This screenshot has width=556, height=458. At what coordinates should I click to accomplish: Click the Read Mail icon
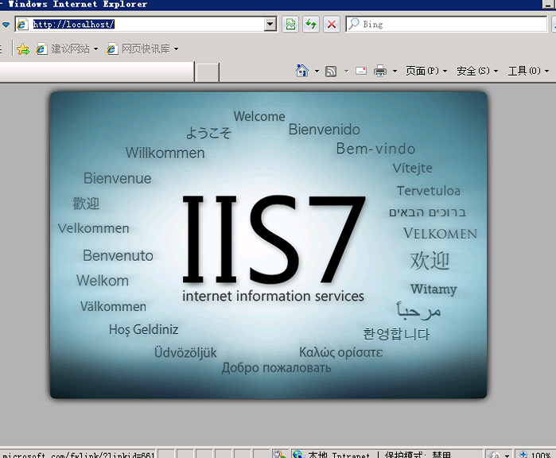pos(361,71)
